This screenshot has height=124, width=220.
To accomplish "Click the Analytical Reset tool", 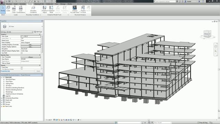I will (x=51, y=9).
